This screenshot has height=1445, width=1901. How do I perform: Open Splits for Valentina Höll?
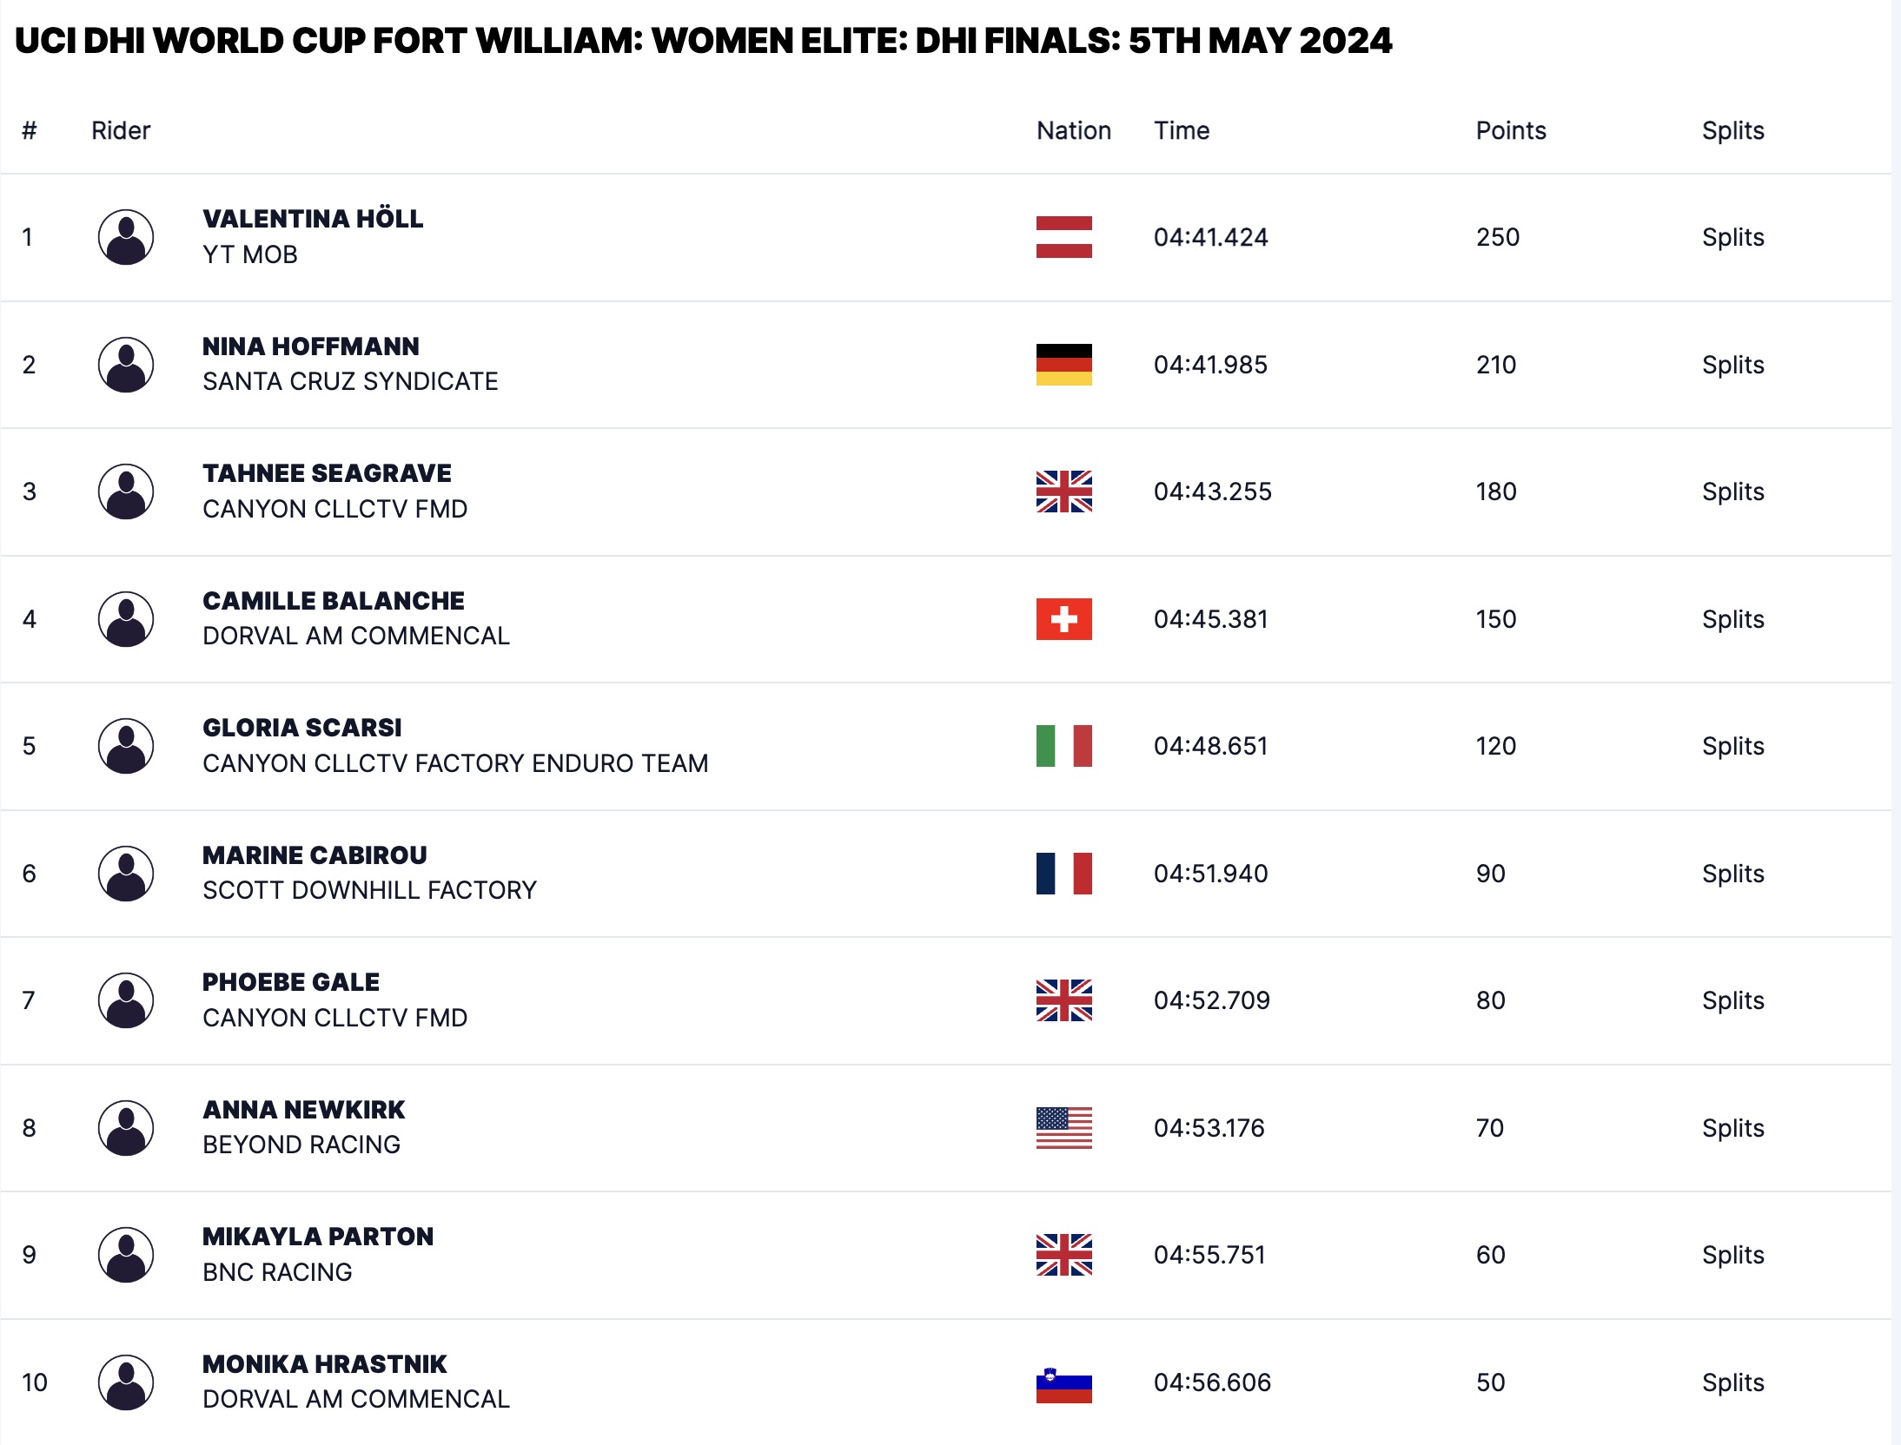click(x=1732, y=237)
